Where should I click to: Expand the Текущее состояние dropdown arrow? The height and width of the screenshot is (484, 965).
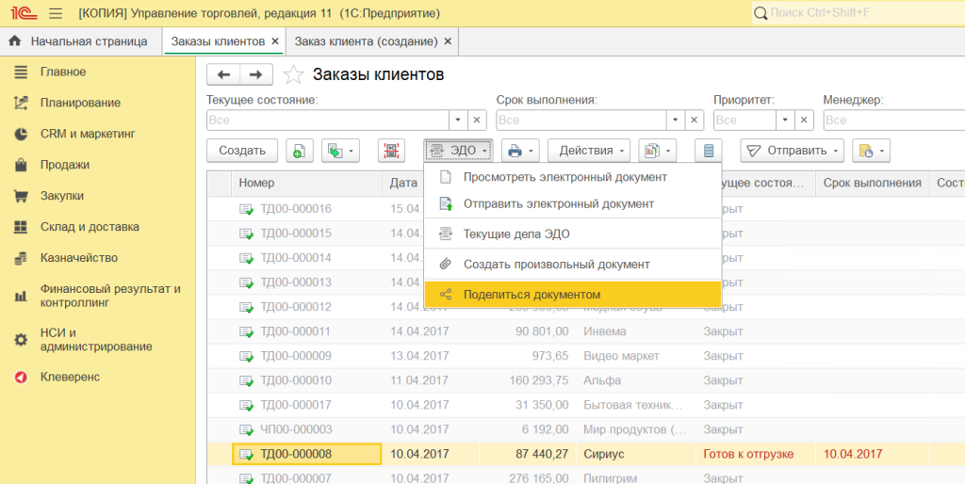click(x=458, y=120)
